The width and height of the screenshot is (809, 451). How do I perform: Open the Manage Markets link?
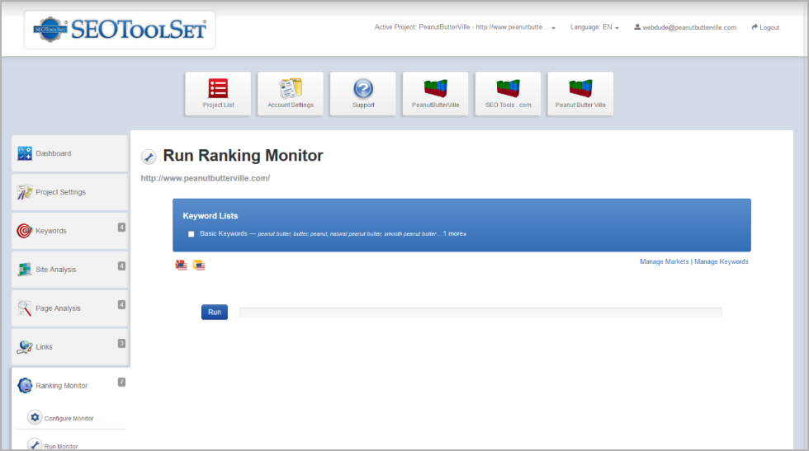[x=664, y=262]
